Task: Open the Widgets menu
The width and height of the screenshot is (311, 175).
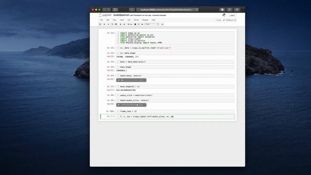Action: point(145,20)
